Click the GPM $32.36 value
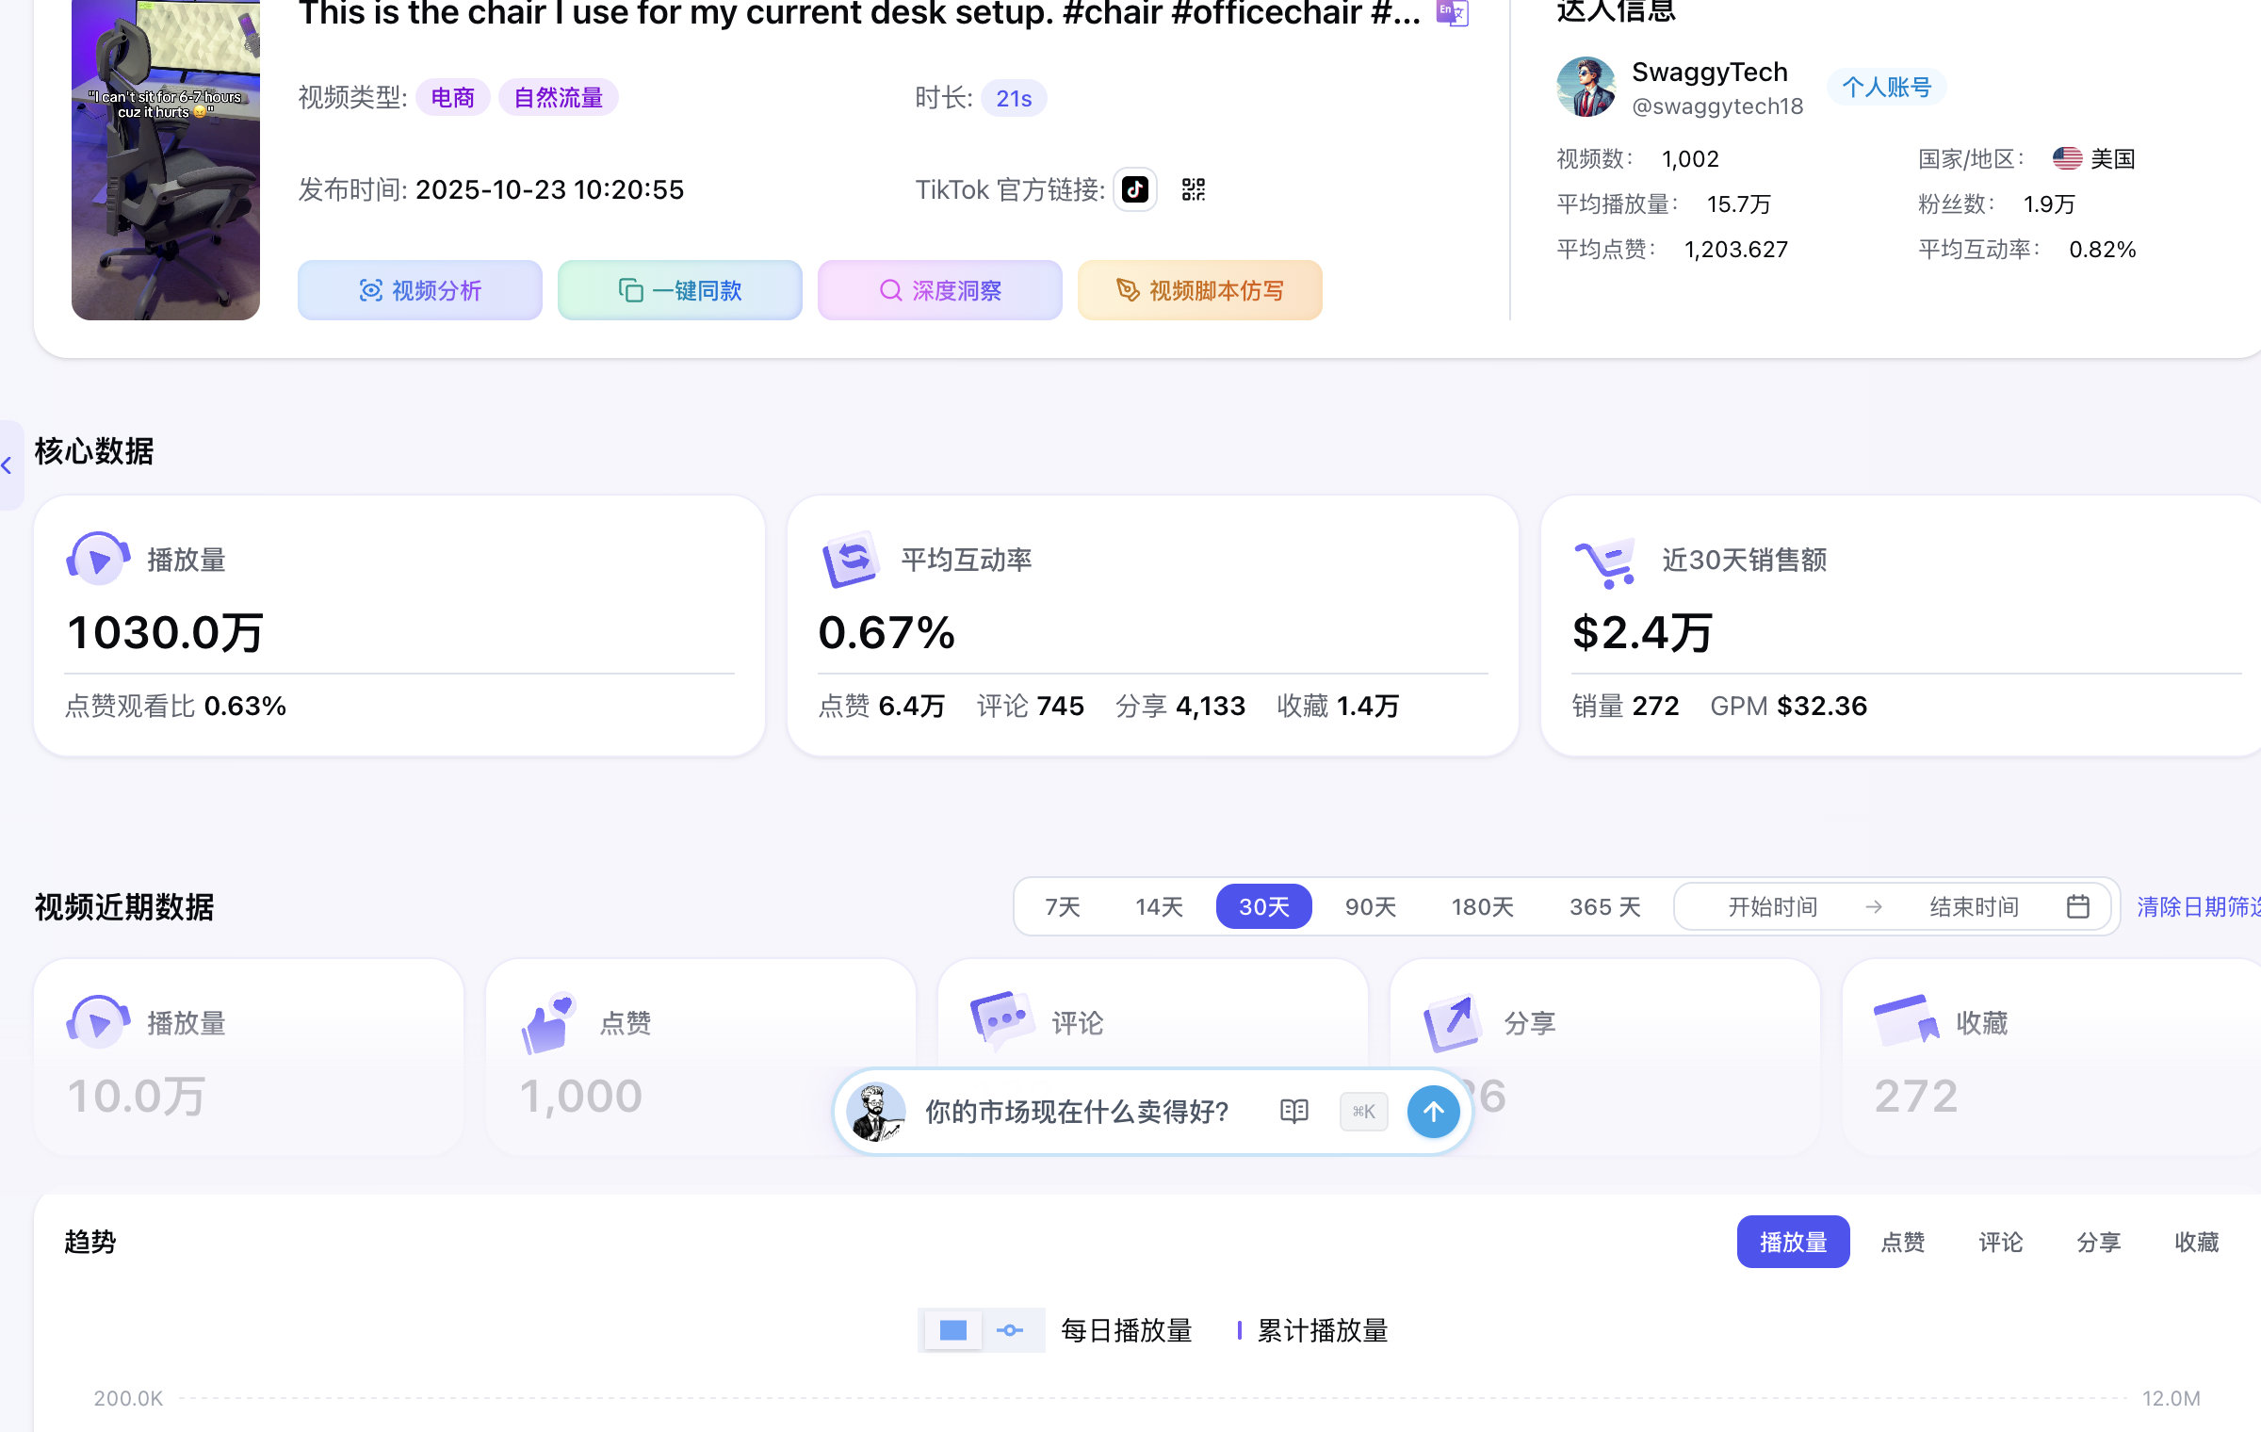 (1789, 706)
